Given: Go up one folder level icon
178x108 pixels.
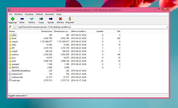Looking at the screenshot, I should [x=10, y=27].
